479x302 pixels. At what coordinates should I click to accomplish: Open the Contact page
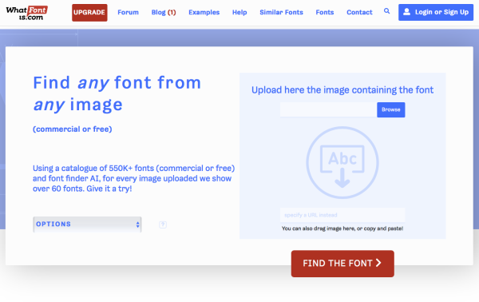click(x=359, y=13)
